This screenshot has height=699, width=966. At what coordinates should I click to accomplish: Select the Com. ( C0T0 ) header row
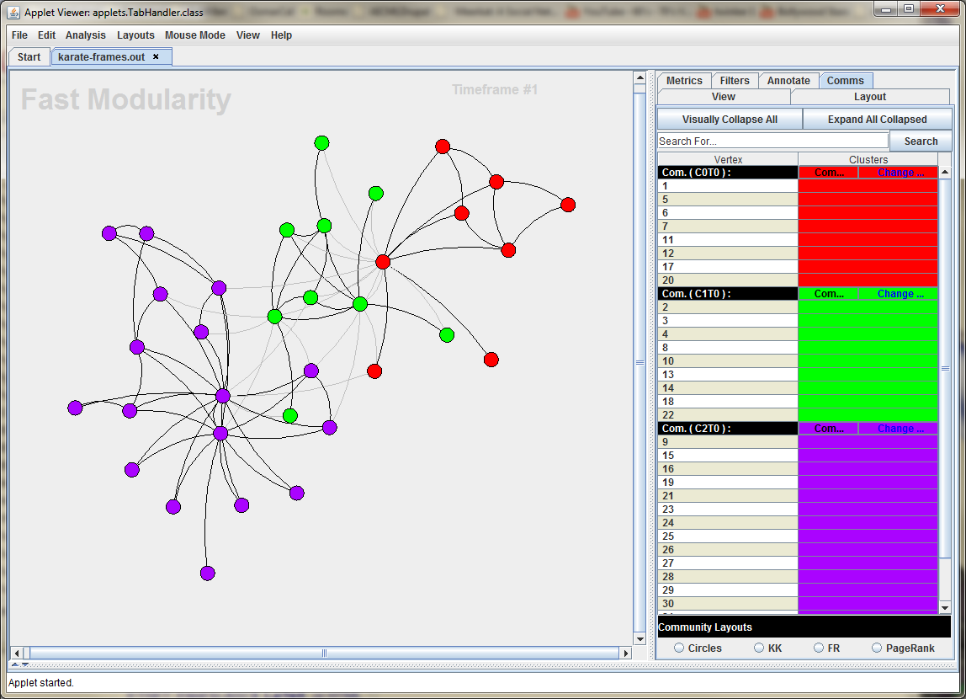728,173
